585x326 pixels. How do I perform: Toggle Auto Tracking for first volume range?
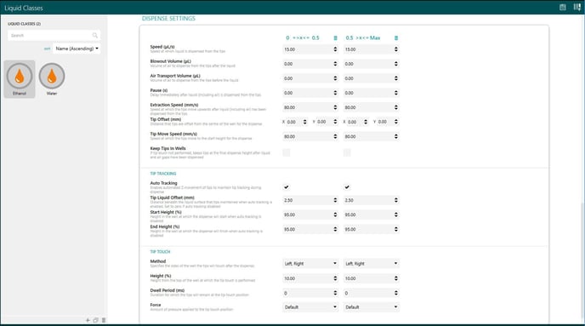tap(287, 187)
